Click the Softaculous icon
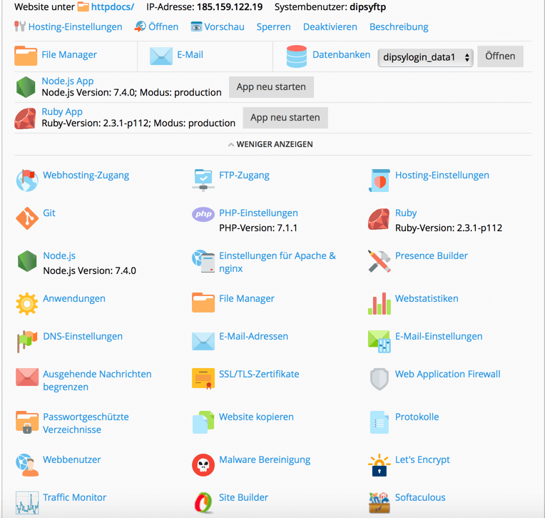The width and height of the screenshot is (545, 518). tap(379, 502)
